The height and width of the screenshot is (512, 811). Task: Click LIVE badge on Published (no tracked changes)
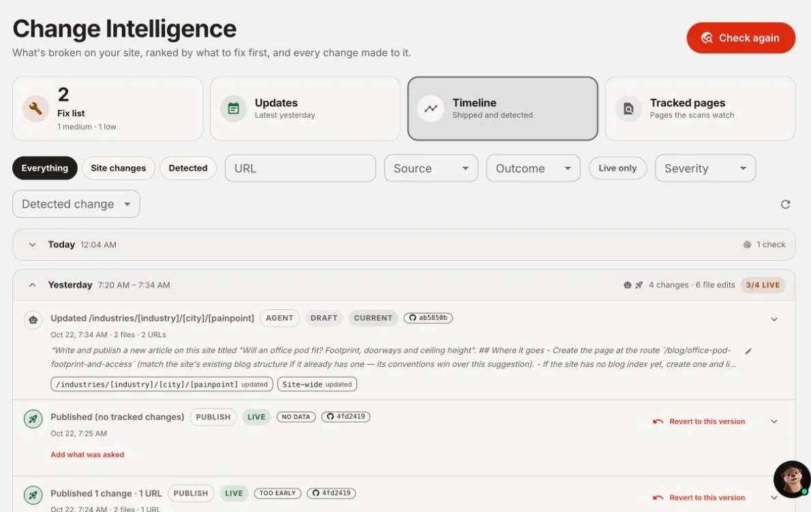pos(256,417)
